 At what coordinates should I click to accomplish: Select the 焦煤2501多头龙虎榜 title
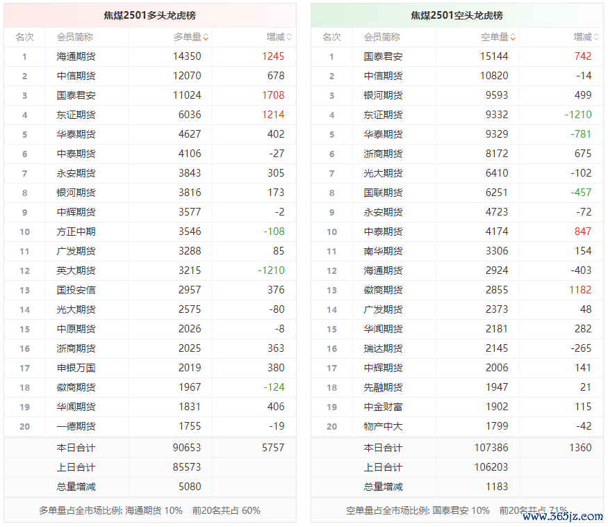(149, 15)
